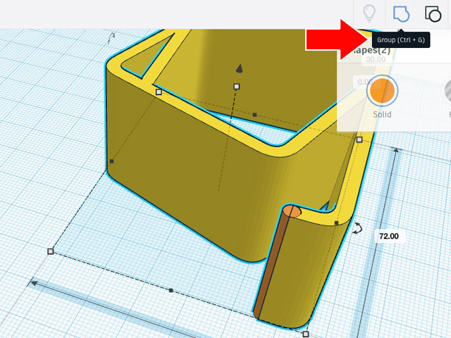Click the 30.00 height value
This screenshot has height=338, width=451.
pos(373,60)
